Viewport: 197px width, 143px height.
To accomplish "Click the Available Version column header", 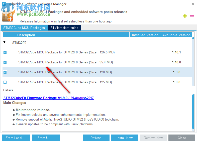I will pyautogui.click(x=176, y=35).
